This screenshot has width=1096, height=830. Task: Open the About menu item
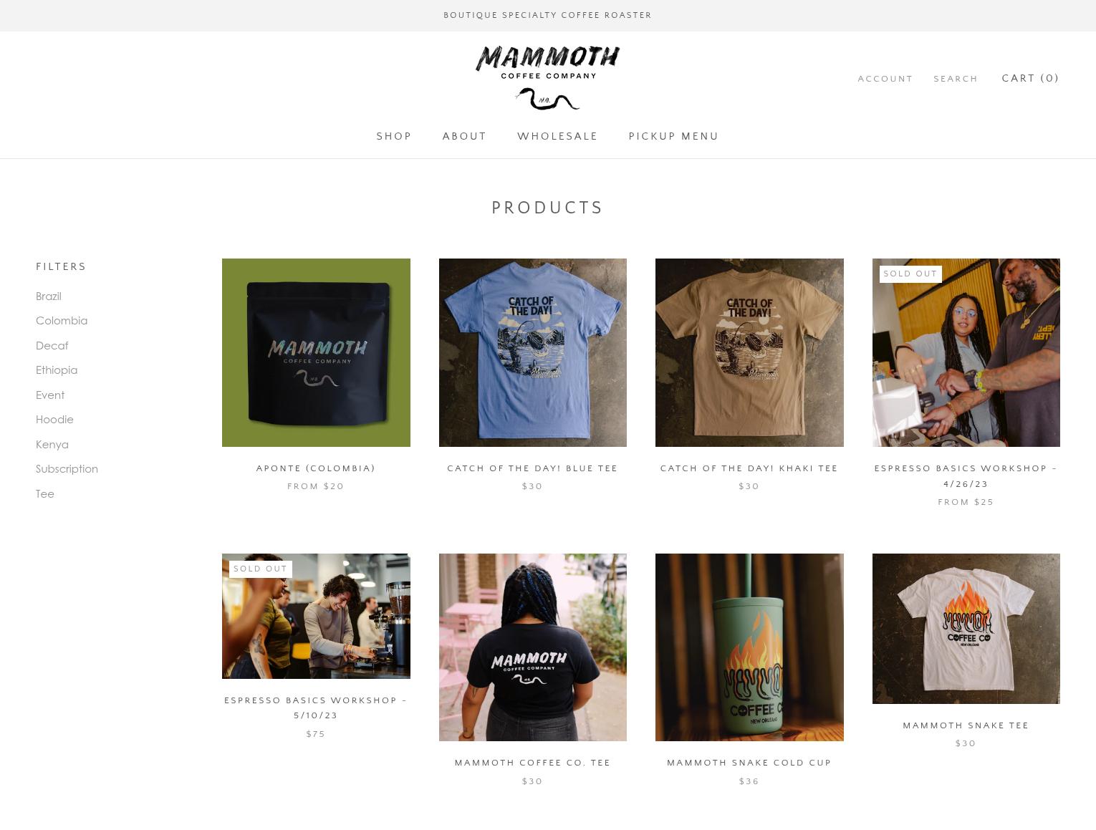[464, 136]
